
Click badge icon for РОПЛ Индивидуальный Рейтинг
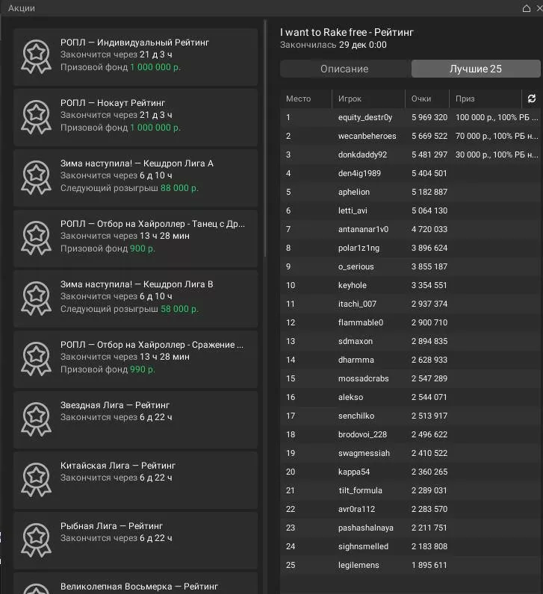point(36,56)
